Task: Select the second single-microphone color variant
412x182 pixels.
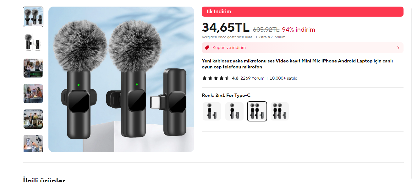Action: click(234, 111)
